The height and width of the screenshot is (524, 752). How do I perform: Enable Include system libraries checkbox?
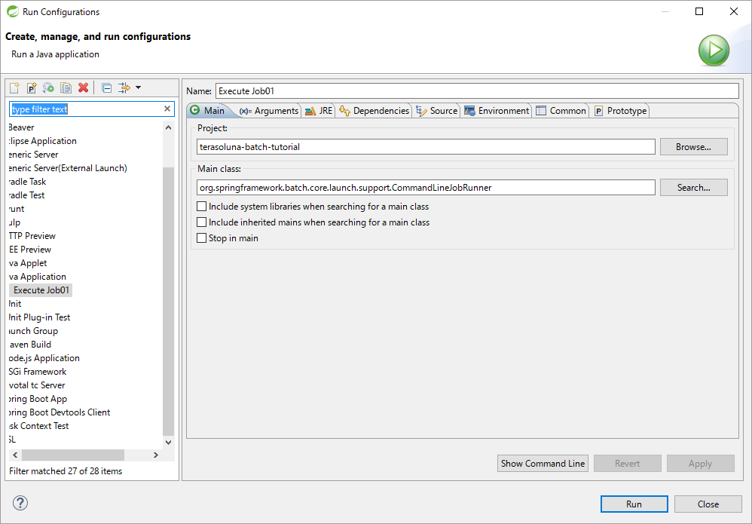[201, 207]
